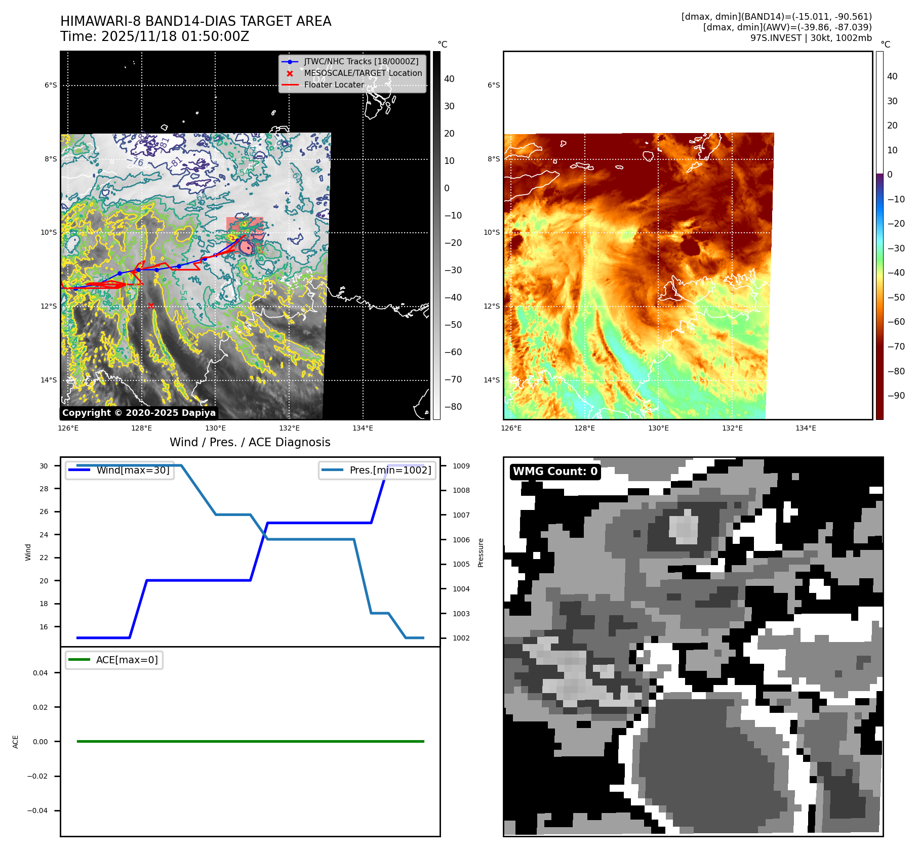Click the blue JTWC/NHC Tracks legend line marker
The image size is (918, 855).
coord(290,62)
